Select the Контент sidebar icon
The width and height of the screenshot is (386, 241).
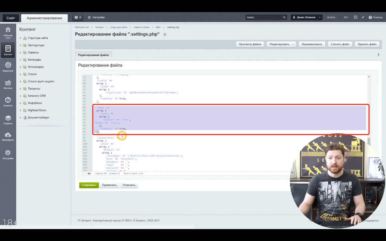tap(8, 50)
